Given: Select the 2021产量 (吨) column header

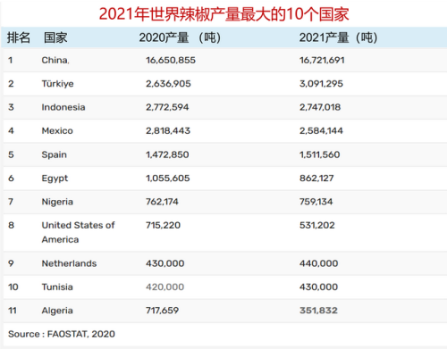Looking at the screenshot, I should pos(338,37).
